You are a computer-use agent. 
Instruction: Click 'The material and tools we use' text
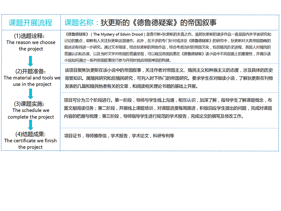point(32,81)
